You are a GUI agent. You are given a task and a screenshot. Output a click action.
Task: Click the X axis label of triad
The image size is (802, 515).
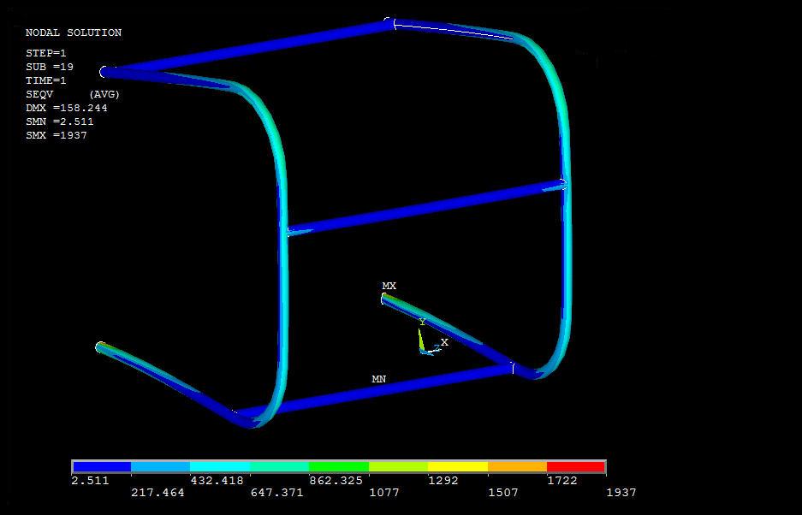click(444, 342)
